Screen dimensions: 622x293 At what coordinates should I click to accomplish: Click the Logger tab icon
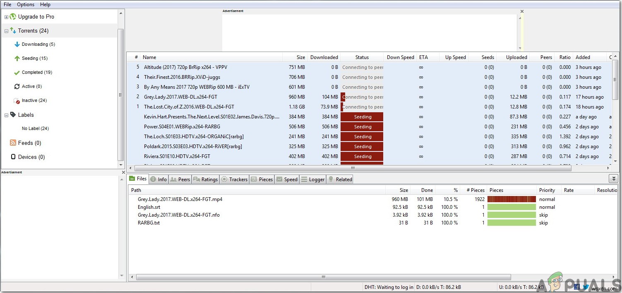pyautogui.click(x=305, y=179)
